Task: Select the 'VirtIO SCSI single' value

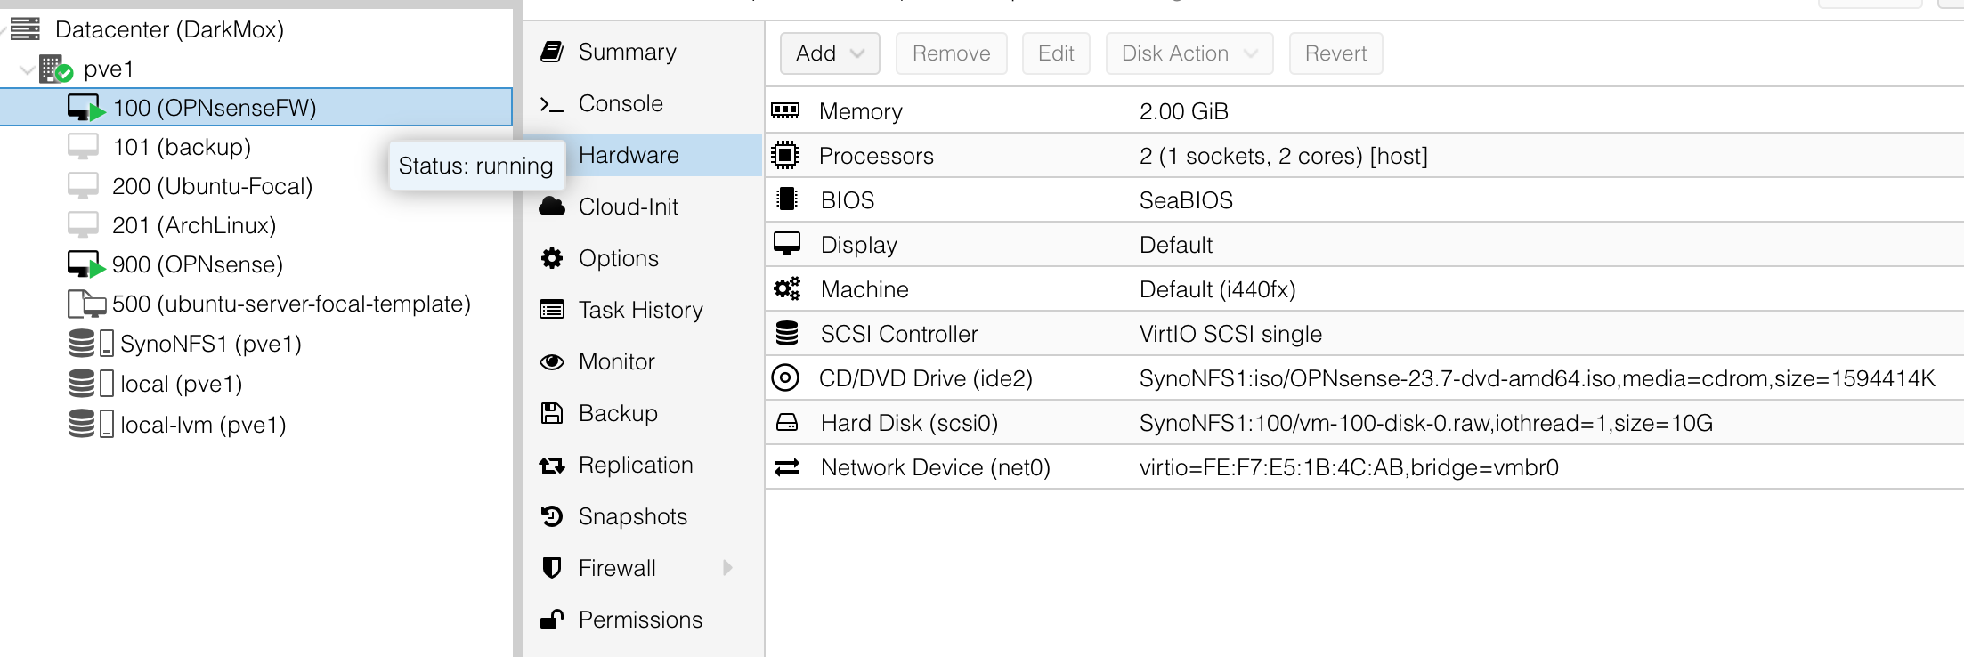Action: point(1230,334)
